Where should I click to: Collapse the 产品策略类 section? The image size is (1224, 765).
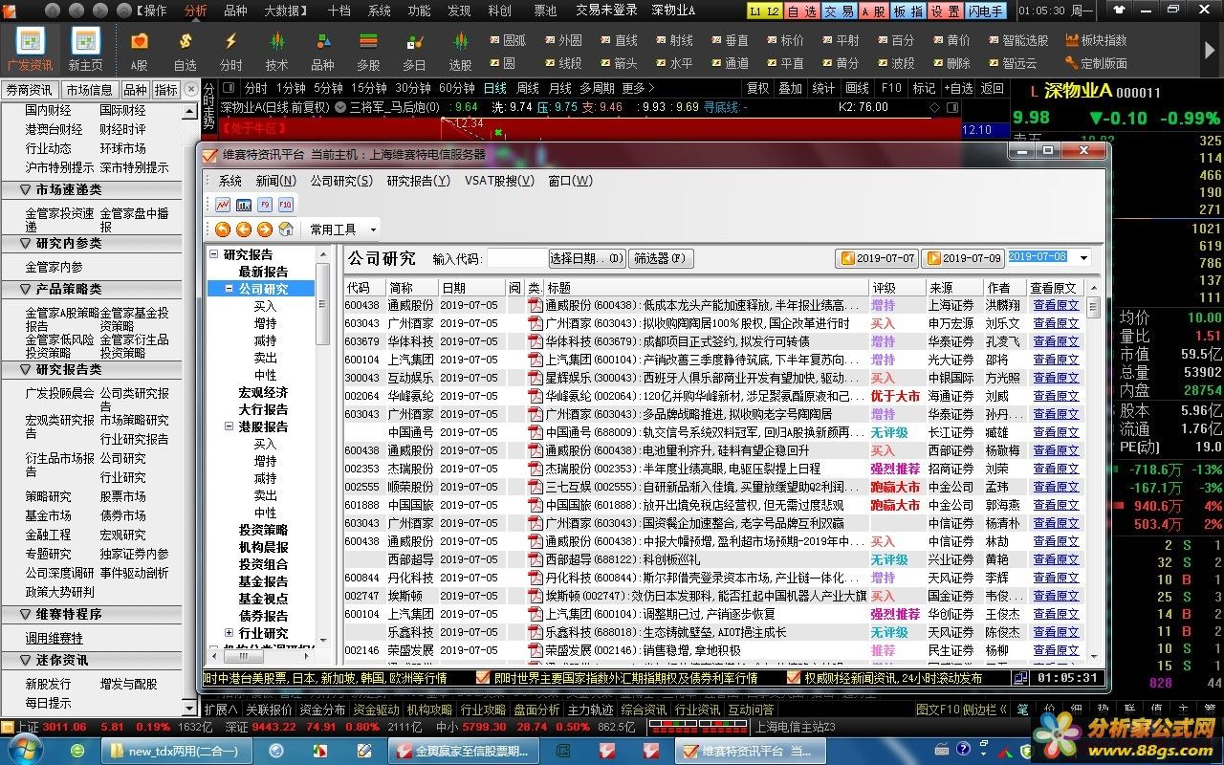pos(27,289)
